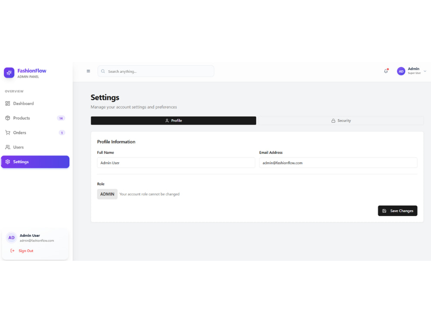Switch to the Security tab
This screenshot has width=431, height=323.
pyautogui.click(x=341, y=121)
